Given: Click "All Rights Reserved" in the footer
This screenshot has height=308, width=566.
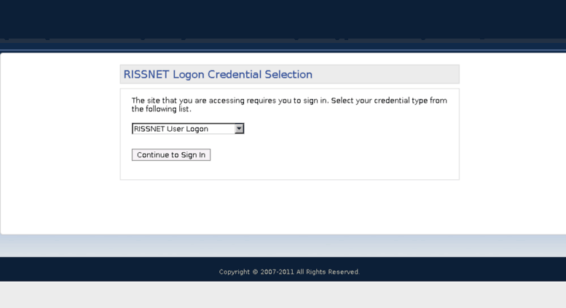Looking at the screenshot, I should point(328,272).
